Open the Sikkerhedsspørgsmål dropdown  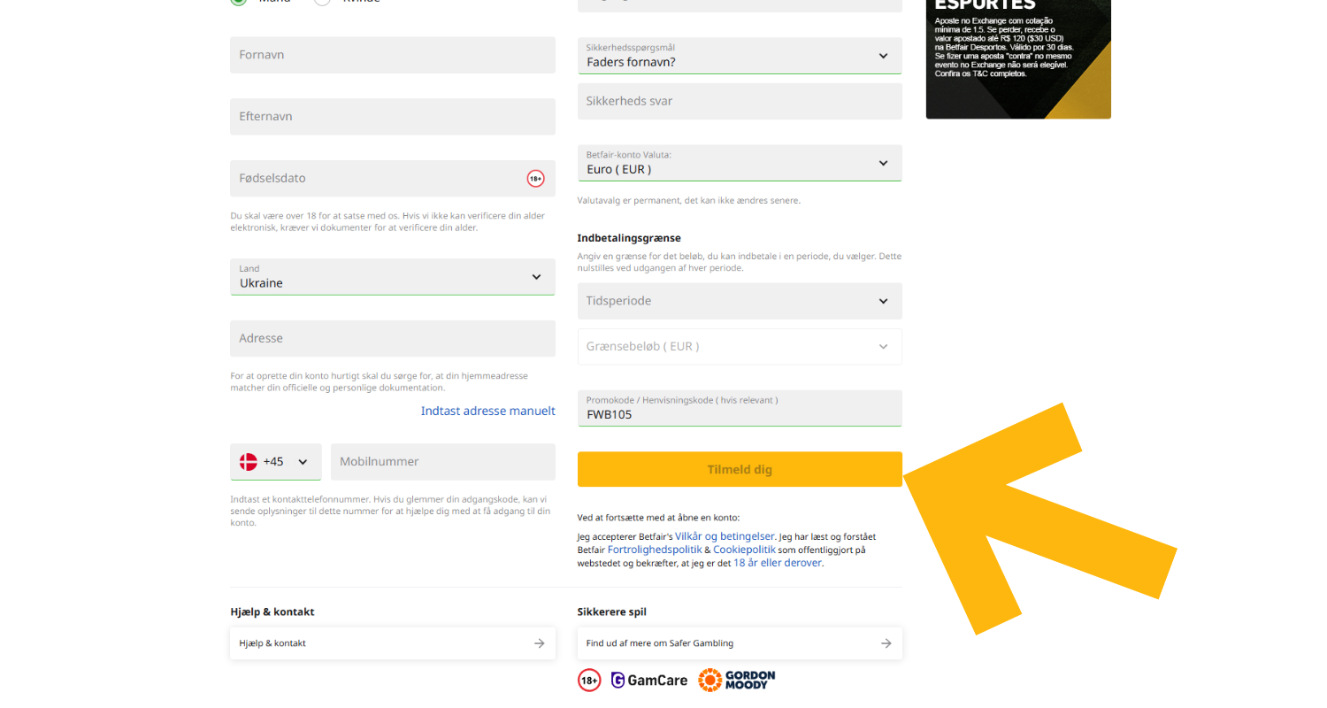[x=740, y=56]
